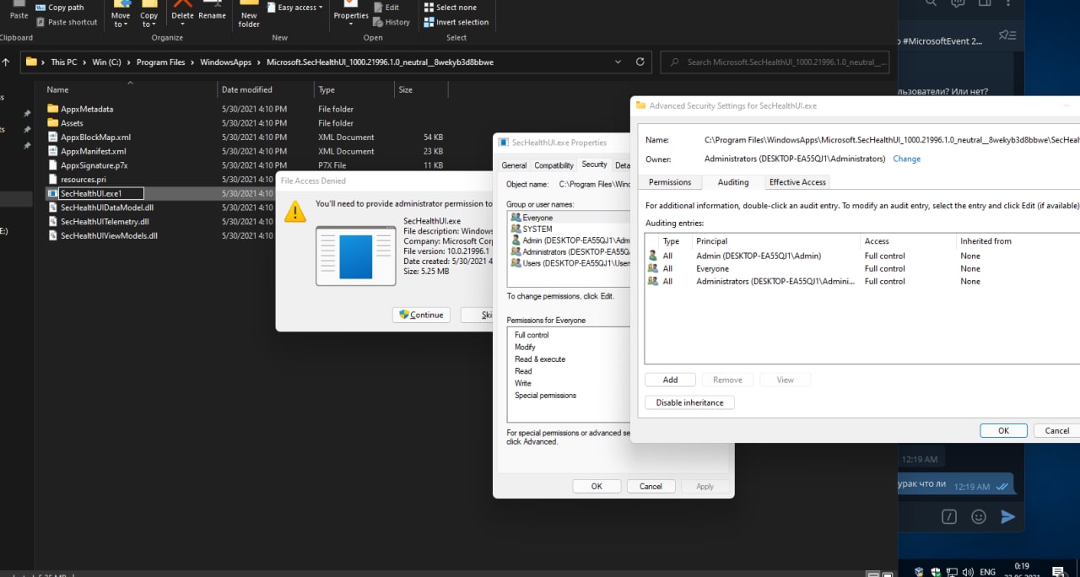This screenshot has width=1080, height=577.
Task: Click the Disable inheritance button
Action: [689, 402]
